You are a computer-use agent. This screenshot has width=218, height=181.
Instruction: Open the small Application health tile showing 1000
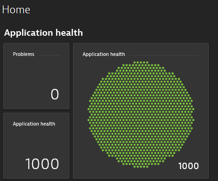pos(36,146)
